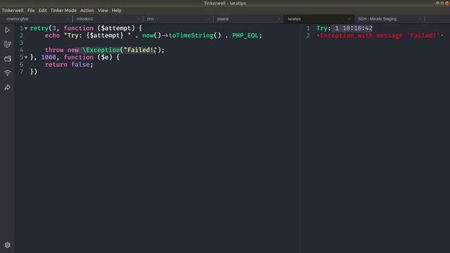Click the "Failed!" string in the editor
Screen dimensions: 450x253
tap(141, 50)
